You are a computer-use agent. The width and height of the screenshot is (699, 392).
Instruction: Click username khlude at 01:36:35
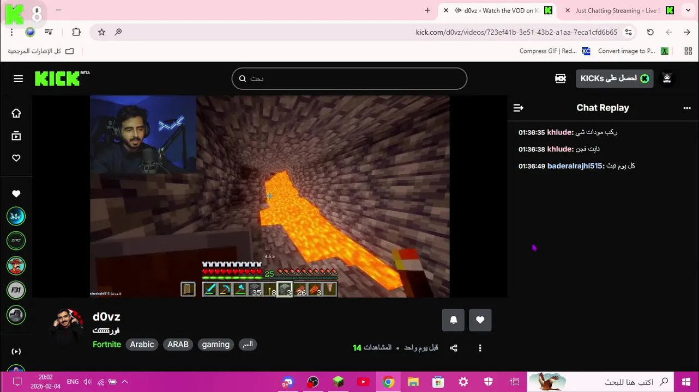pyautogui.click(x=560, y=132)
